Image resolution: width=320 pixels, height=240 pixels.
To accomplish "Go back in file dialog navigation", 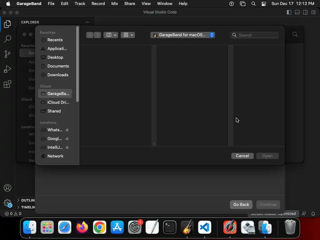I will coord(90,35).
